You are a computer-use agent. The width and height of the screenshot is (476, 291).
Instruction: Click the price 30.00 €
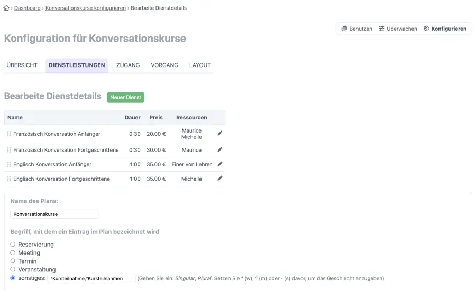tap(156, 150)
